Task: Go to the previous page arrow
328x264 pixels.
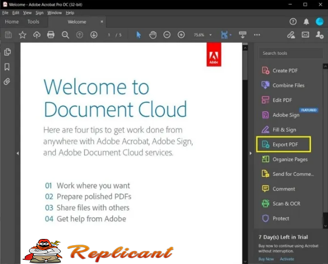Action: coord(79,35)
